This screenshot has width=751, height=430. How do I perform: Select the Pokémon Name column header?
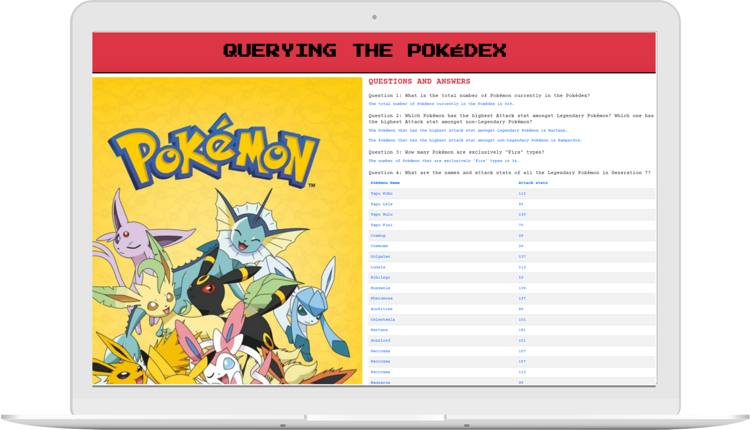pyautogui.click(x=385, y=183)
